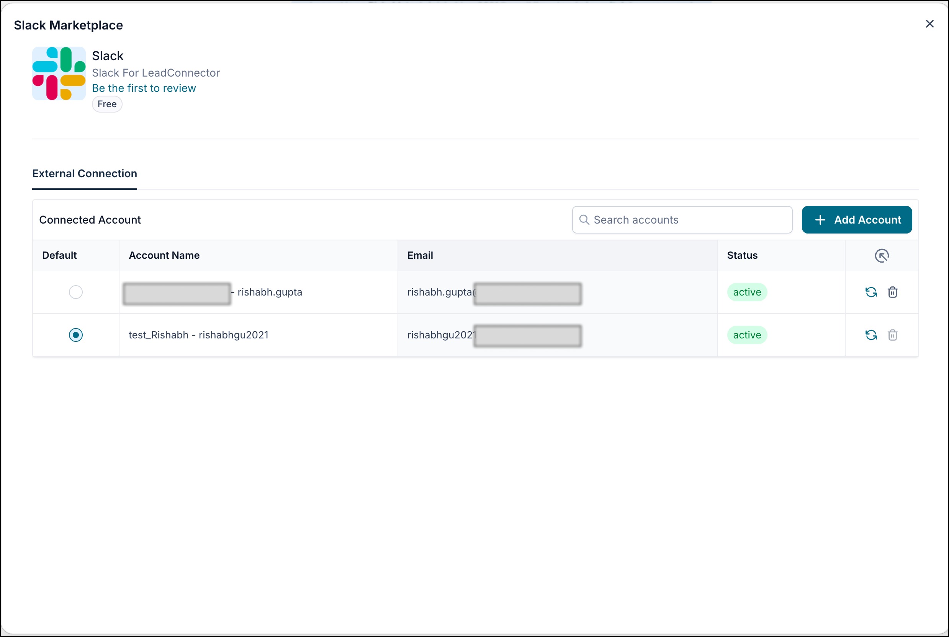
Task: Click the Free pricing badge
Action: 107,104
